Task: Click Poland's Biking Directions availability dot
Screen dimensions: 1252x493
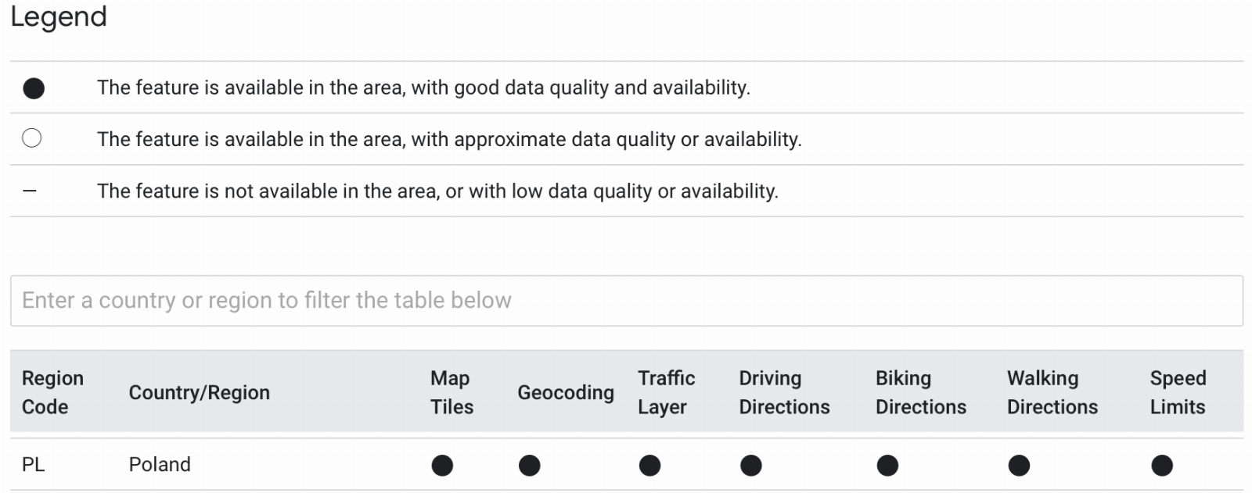Action: (887, 466)
